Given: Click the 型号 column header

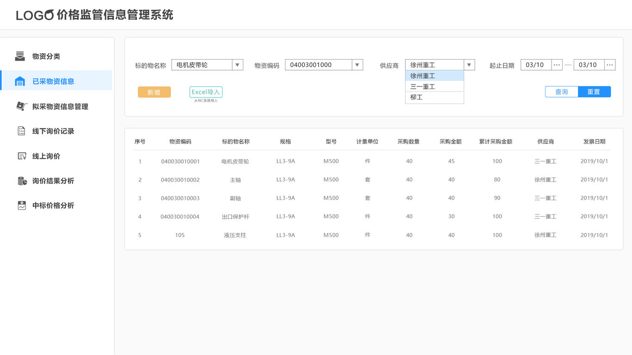Looking at the screenshot, I should point(331,141).
